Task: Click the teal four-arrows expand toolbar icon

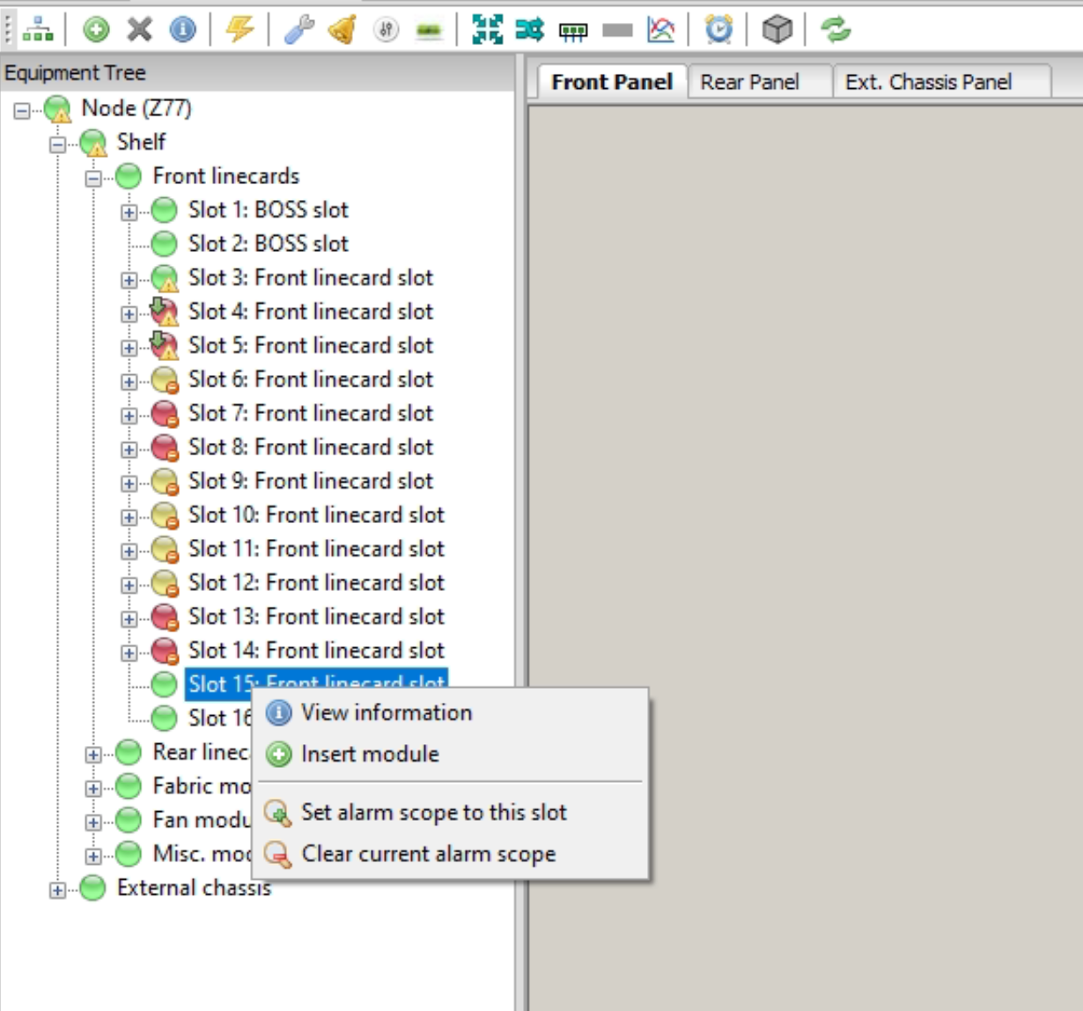Action: tap(487, 29)
